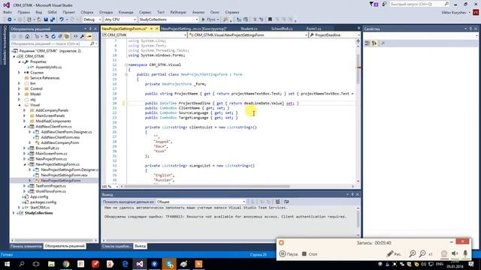Image resolution: width=481 pixels, height=270 pixels.
Task: Expand the Control folder in tree
Action: point(20,88)
